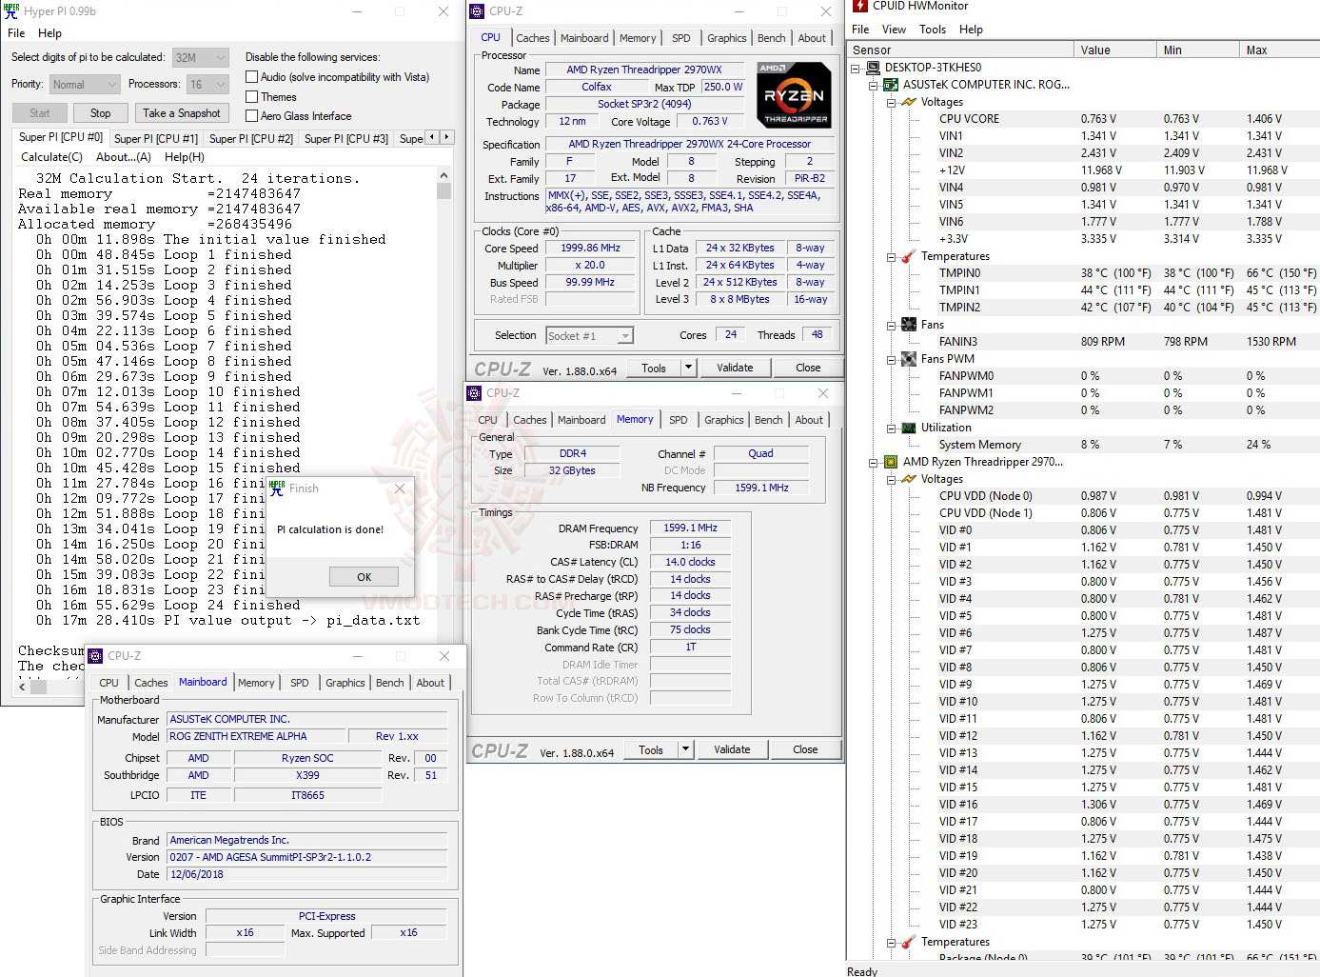
Task: Click the icon in the Finish dialog title
Action: (277, 488)
